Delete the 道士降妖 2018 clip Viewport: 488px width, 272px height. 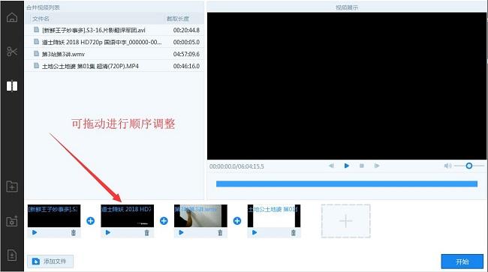(147, 232)
